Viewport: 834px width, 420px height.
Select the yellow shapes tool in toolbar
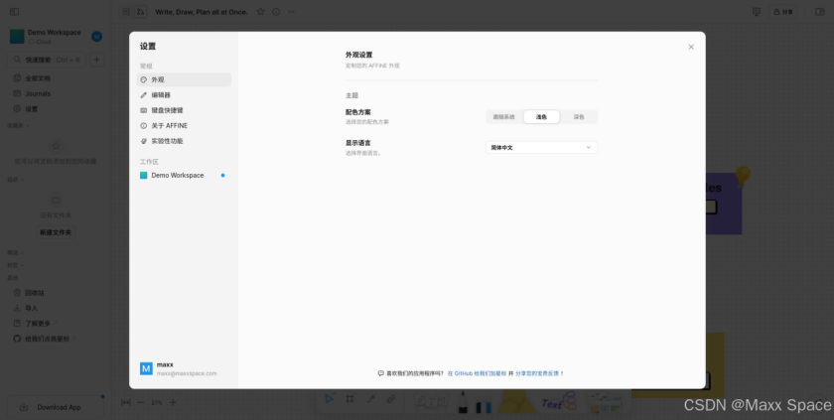(516, 402)
